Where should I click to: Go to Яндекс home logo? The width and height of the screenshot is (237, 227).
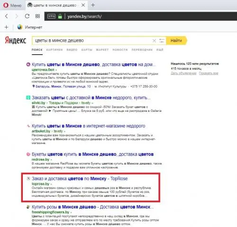point(16,40)
